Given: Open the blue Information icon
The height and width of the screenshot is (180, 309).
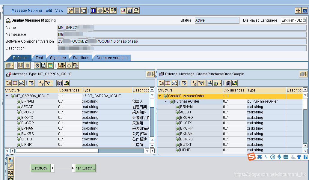Looking at the screenshot, I should [94, 10].
